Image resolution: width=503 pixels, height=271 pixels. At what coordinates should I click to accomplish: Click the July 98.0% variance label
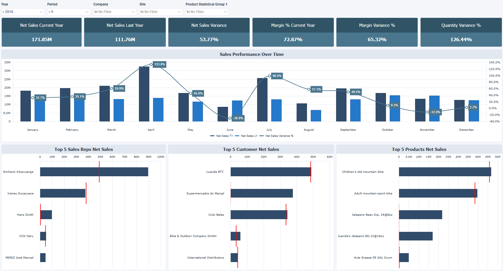click(277, 76)
